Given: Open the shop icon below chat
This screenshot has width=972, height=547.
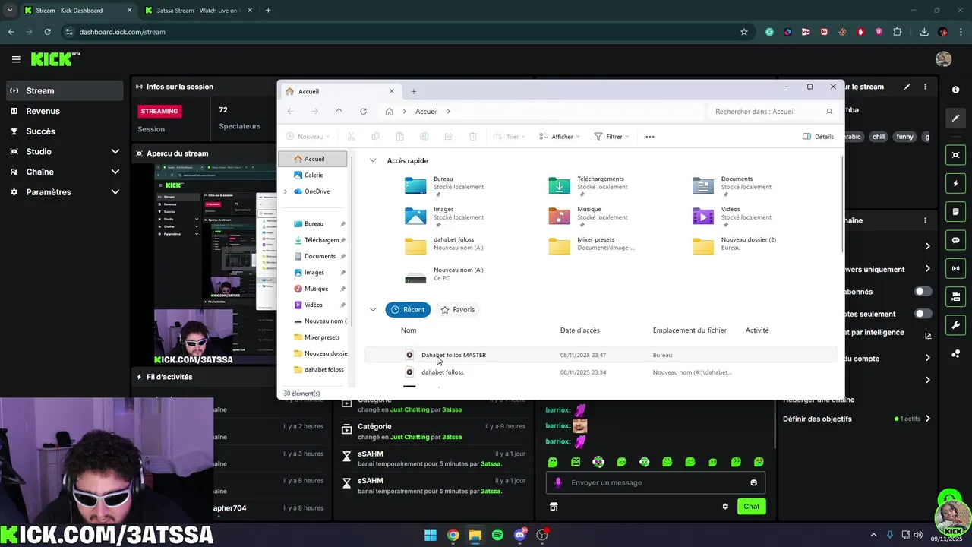Looking at the screenshot, I should [x=554, y=507].
